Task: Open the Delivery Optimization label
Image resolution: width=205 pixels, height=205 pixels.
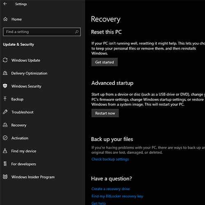Action: (x=29, y=73)
